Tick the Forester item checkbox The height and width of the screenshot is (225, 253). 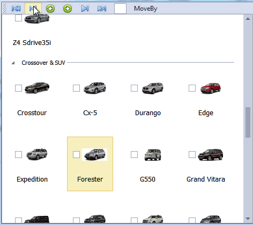tap(76, 154)
